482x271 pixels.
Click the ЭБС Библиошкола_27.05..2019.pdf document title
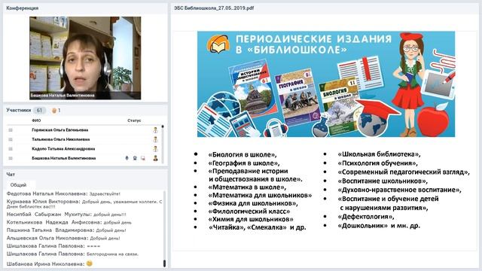click(214, 8)
